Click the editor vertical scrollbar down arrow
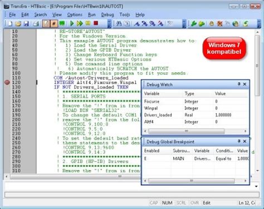Image resolution: width=264 pixels, height=209 pixels. click(x=257, y=171)
